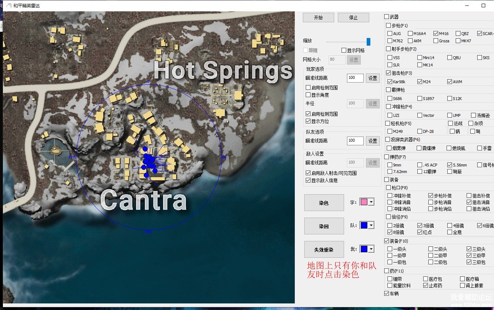Check the DP-28 checkbox
The image size is (494, 310).
[x=420, y=131]
